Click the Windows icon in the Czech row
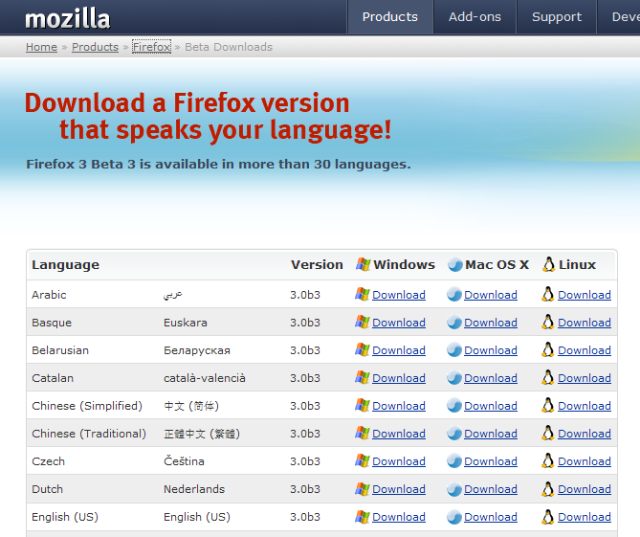 point(362,460)
